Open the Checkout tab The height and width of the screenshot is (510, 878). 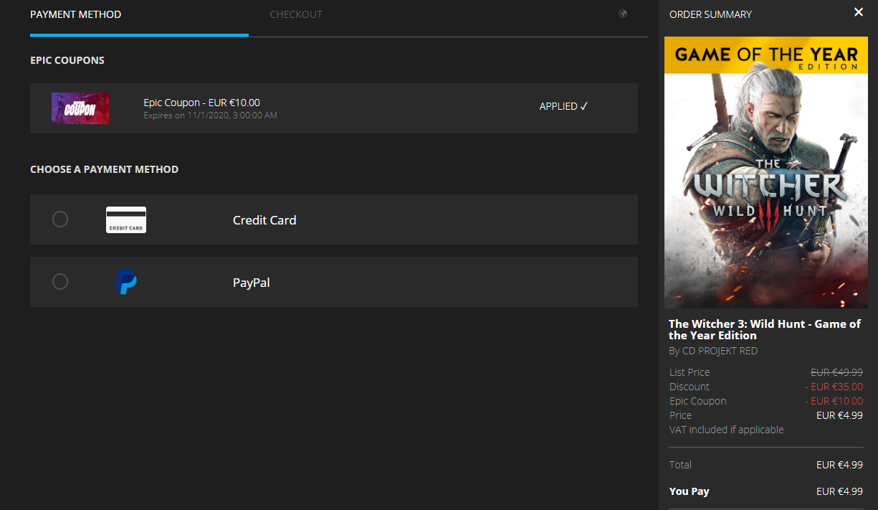pyautogui.click(x=296, y=14)
